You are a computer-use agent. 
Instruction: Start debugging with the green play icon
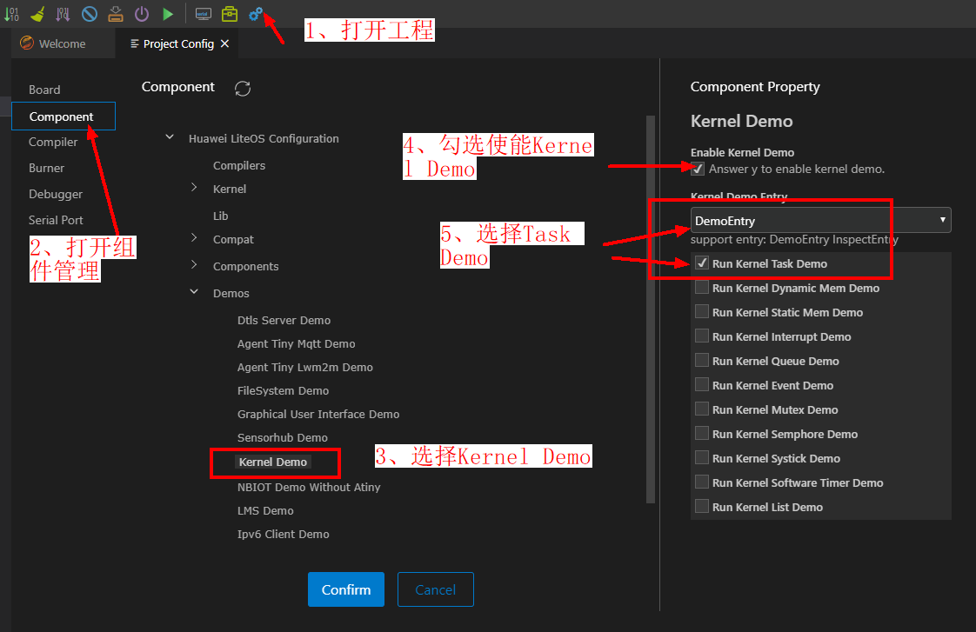pos(168,14)
